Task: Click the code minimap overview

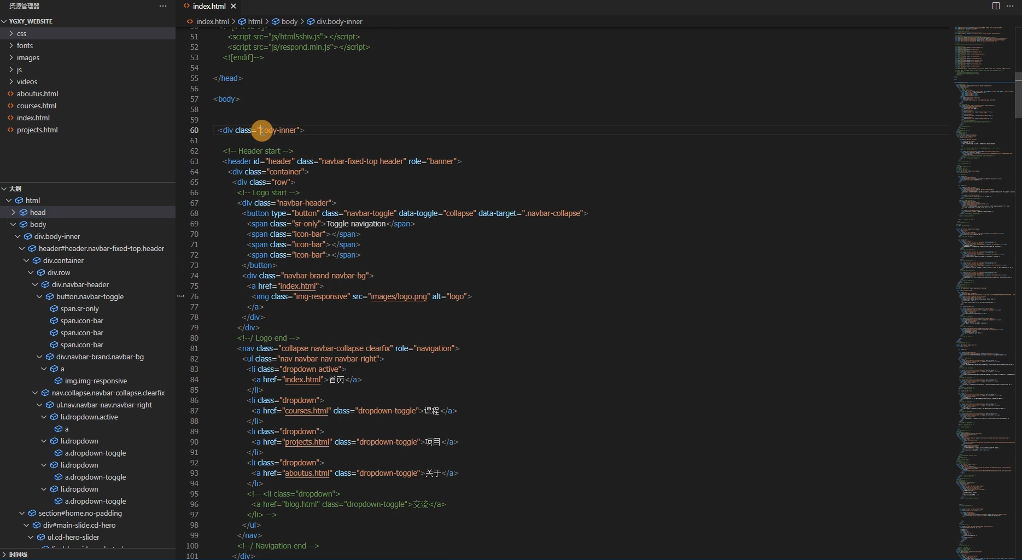Action: 983,293
